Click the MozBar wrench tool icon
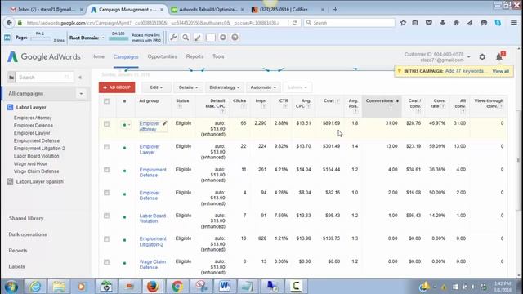This screenshot has height=294, width=523. pos(173,38)
